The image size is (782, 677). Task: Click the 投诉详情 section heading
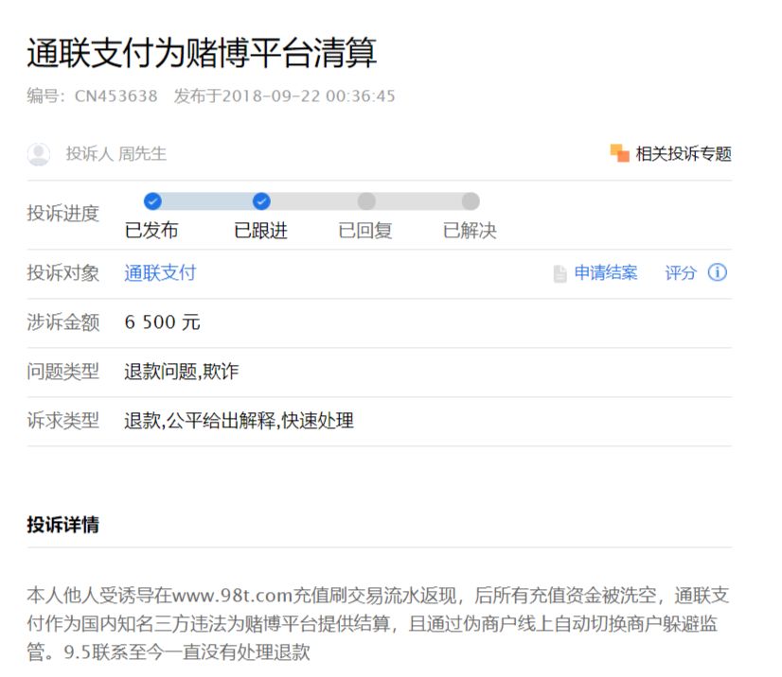click(x=62, y=525)
